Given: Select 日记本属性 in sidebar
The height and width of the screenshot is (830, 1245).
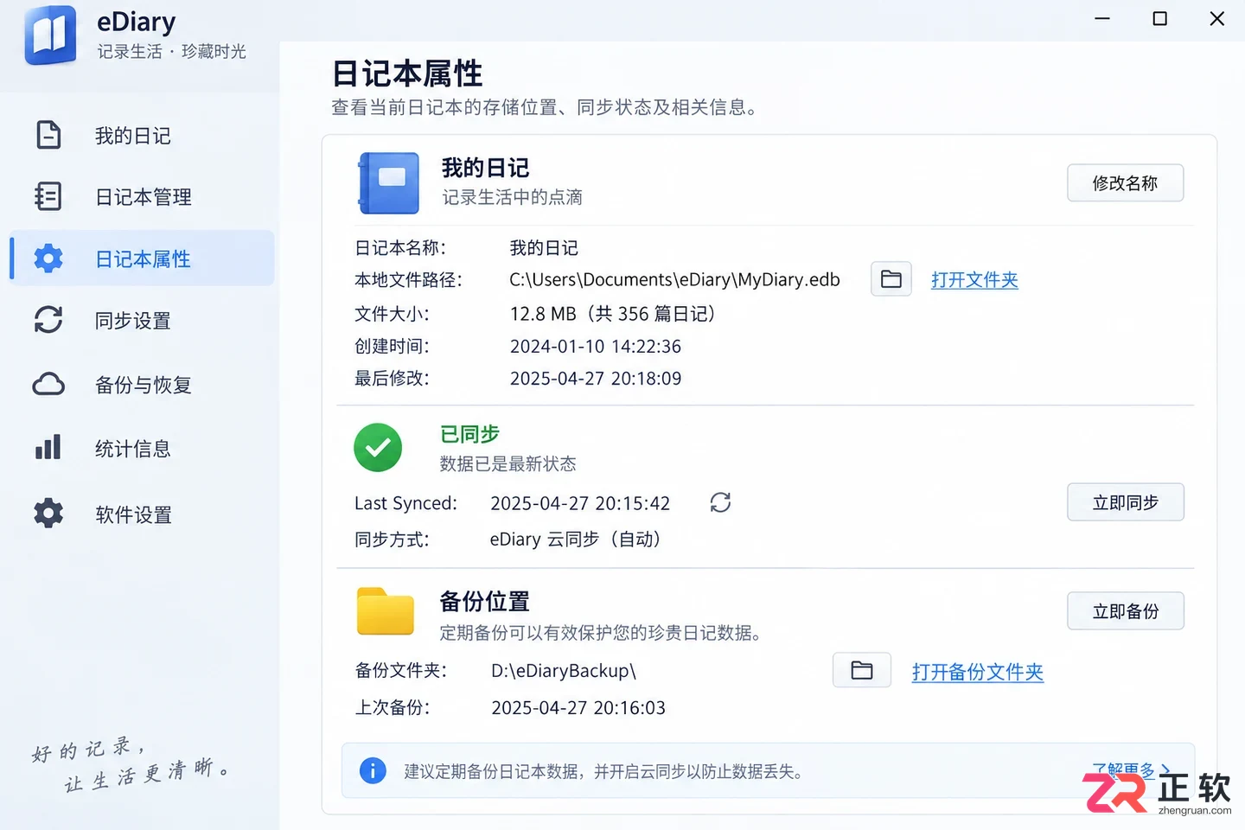Looking at the screenshot, I should tap(142, 259).
